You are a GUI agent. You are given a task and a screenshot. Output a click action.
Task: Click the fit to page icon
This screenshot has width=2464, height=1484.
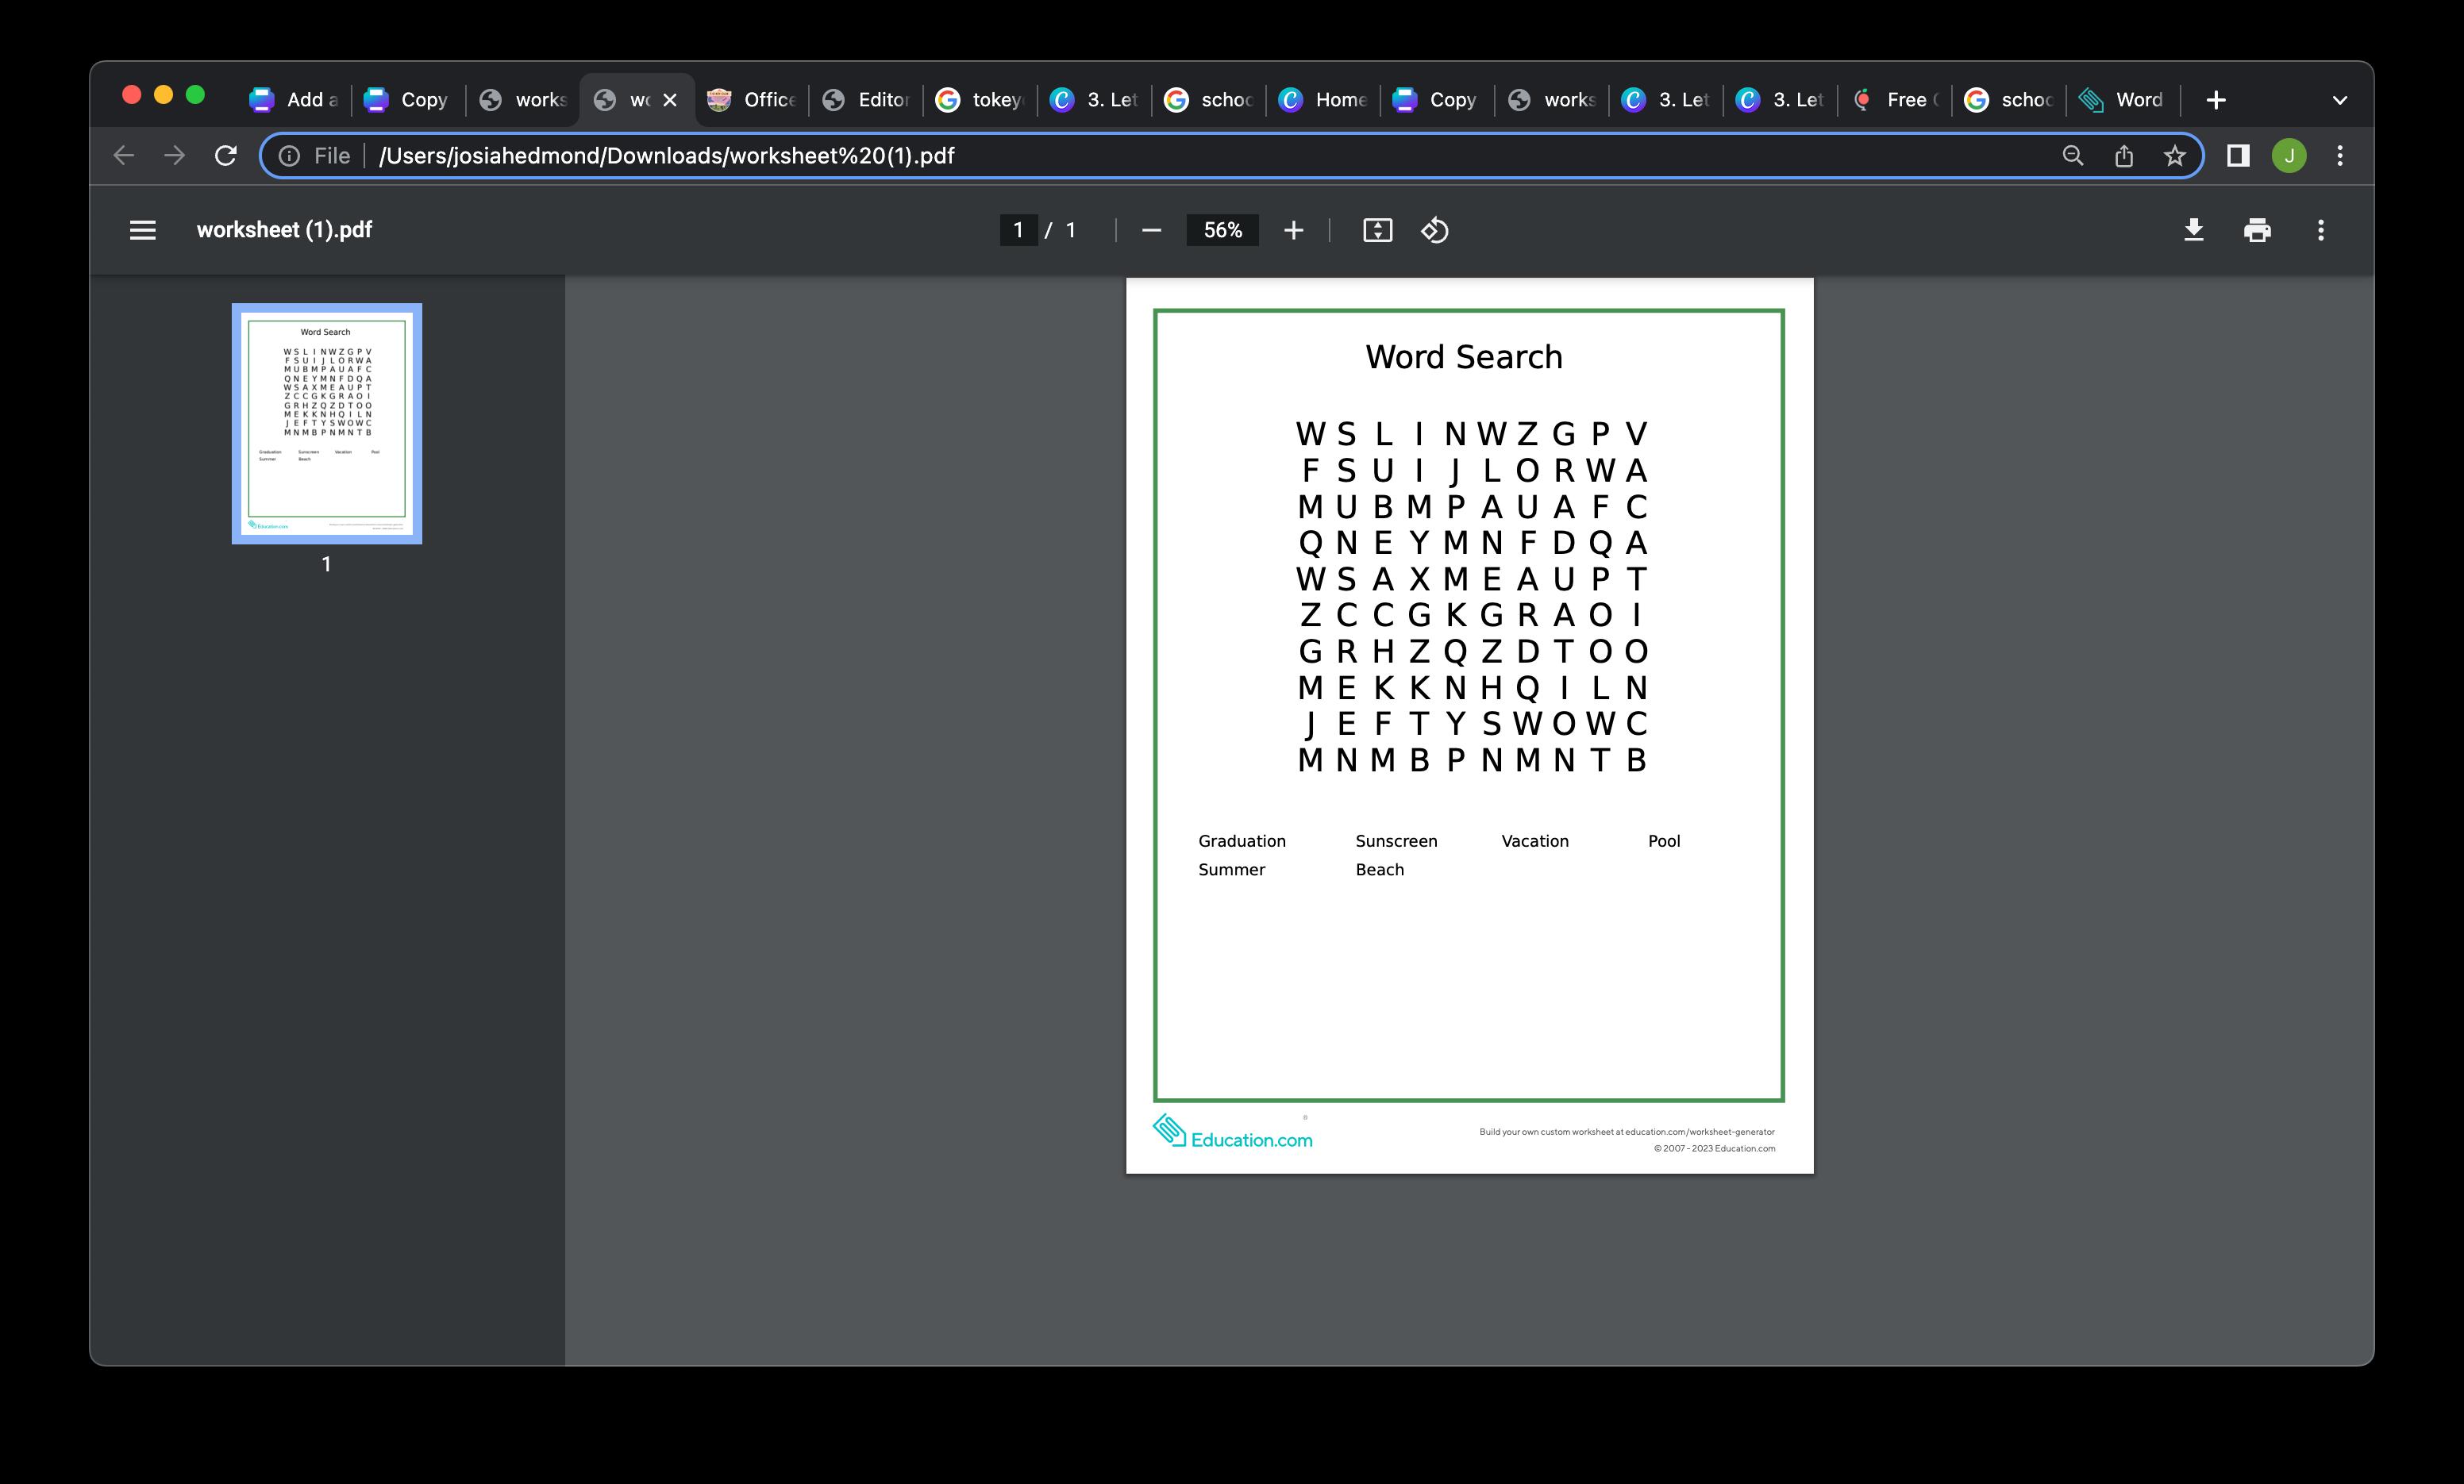coord(1377,230)
